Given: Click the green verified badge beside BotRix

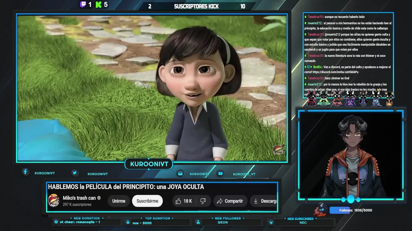Looking at the screenshot, I should [311, 67].
